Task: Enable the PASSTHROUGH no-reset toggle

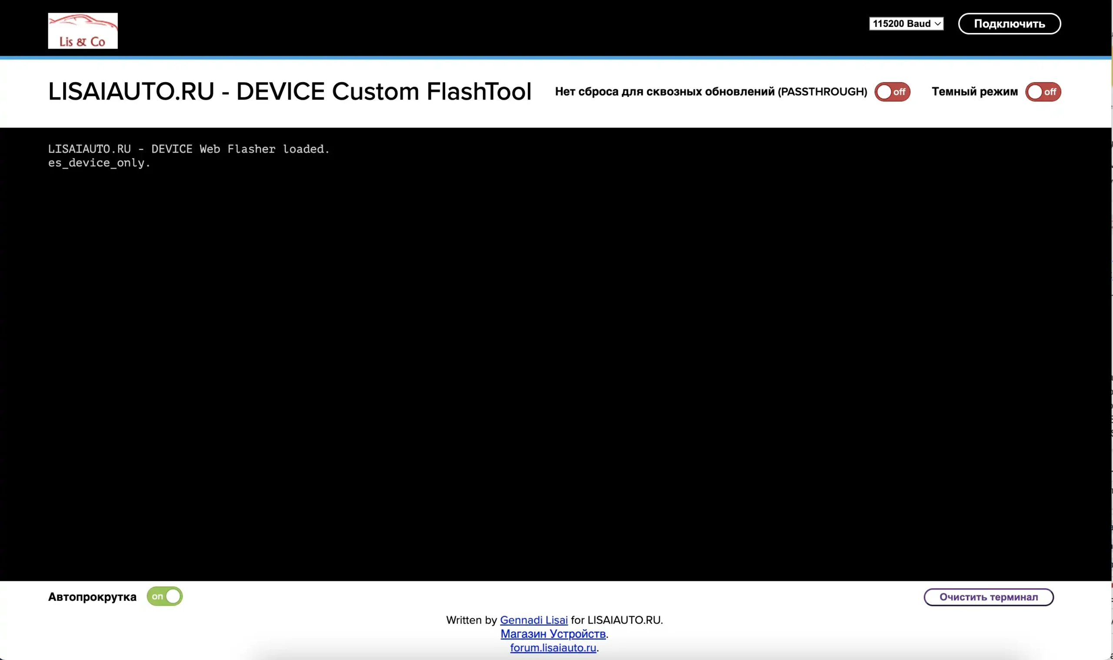Action: [x=892, y=92]
